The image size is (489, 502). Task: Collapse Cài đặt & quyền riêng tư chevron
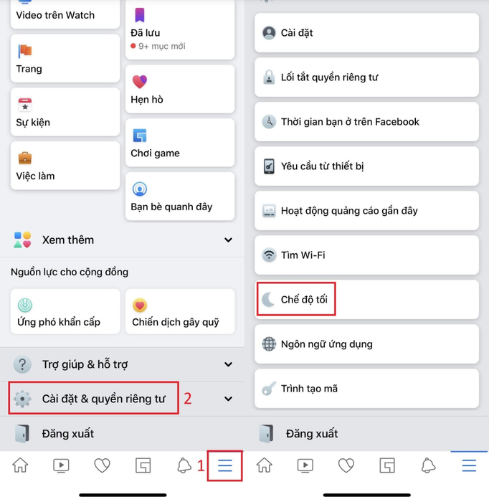click(x=228, y=399)
